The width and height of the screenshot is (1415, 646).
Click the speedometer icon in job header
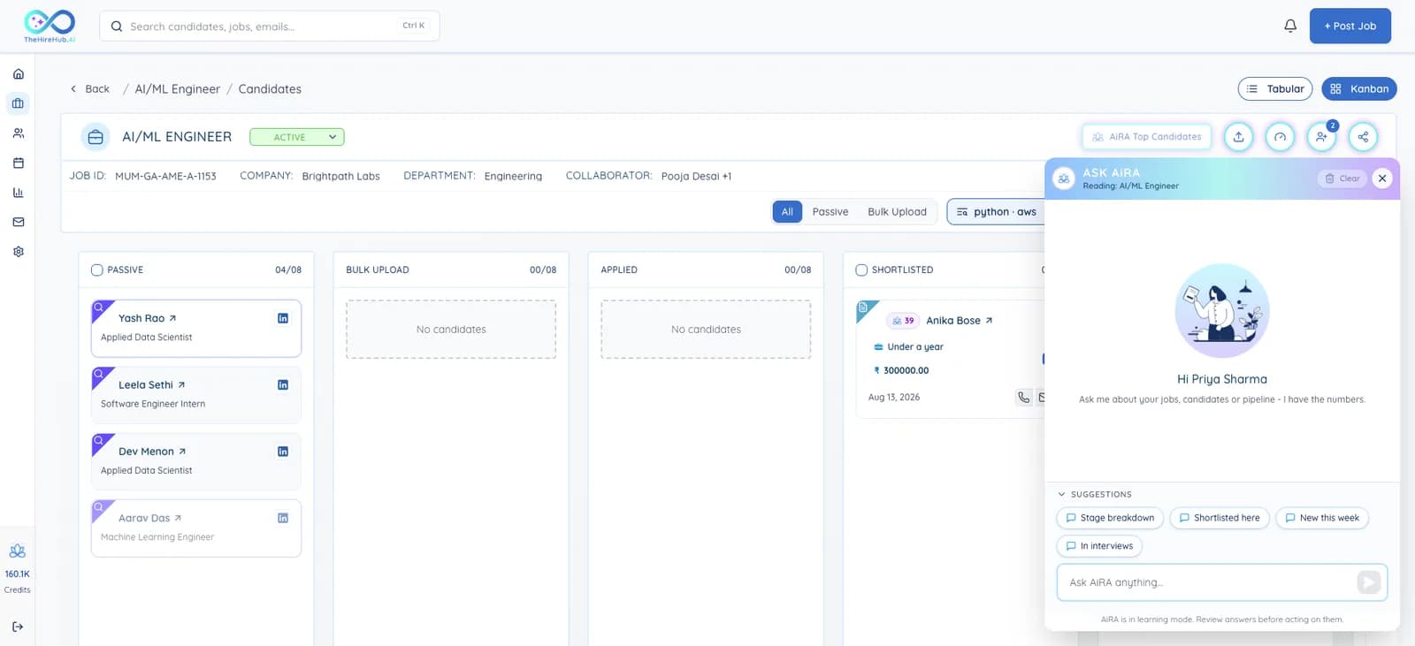pyautogui.click(x=1280, y=137)
